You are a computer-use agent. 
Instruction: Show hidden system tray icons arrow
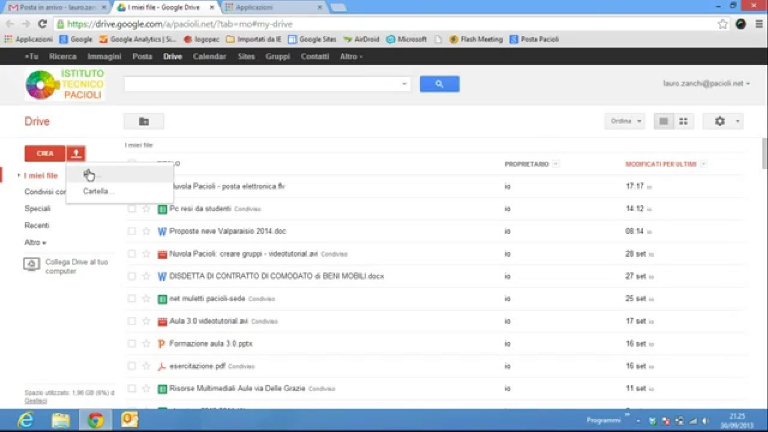point(638,421)
